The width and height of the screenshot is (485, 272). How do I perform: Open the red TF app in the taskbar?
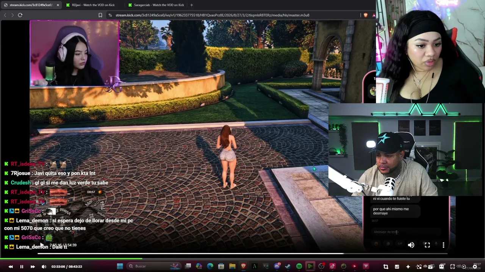[366, 266]
